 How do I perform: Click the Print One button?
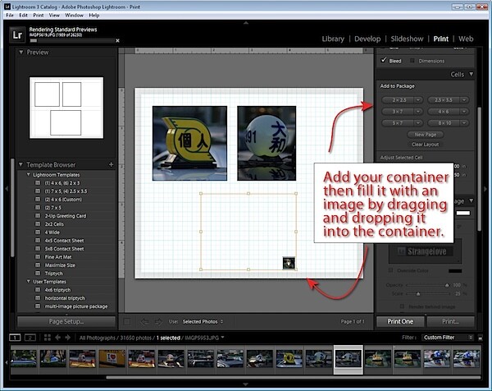point(400,321)
